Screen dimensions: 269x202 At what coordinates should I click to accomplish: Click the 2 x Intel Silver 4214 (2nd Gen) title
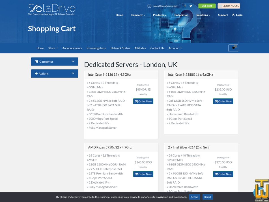point(189,147)
